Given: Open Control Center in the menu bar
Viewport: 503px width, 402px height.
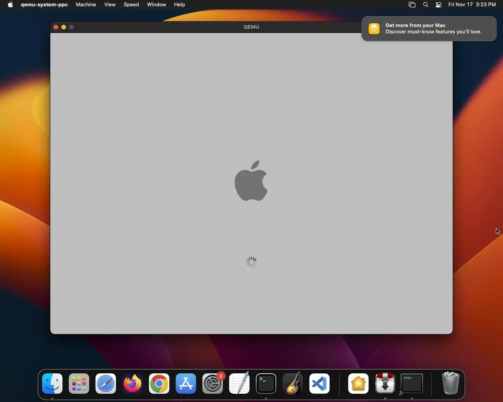Looking at the screenshot, I should point(439,5).
